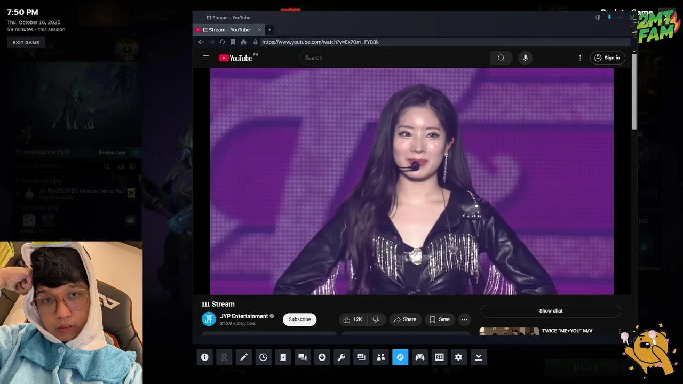Screen dimensions: 683x384
Task: Open the JYP Entertainment channel name link
Action: pyautogui.click(x=244, y=316)
